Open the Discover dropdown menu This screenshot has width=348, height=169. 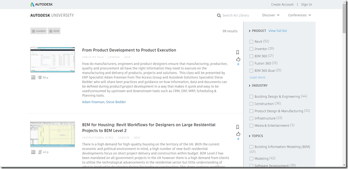point(270,15)
